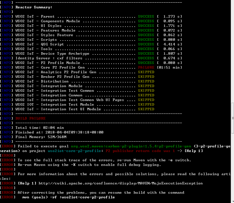The width and height of the screenshot is (234, 203).
Task: Click 'WSO2 IoT - Features Module' text
Action: click(45, 30)
